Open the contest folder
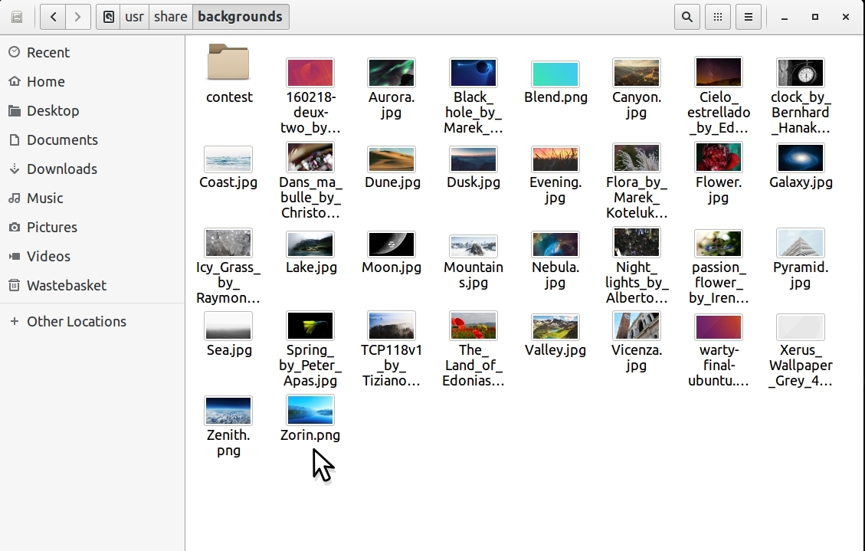Image resolution: width=865 pixels, height=551 pixels. 228,64
